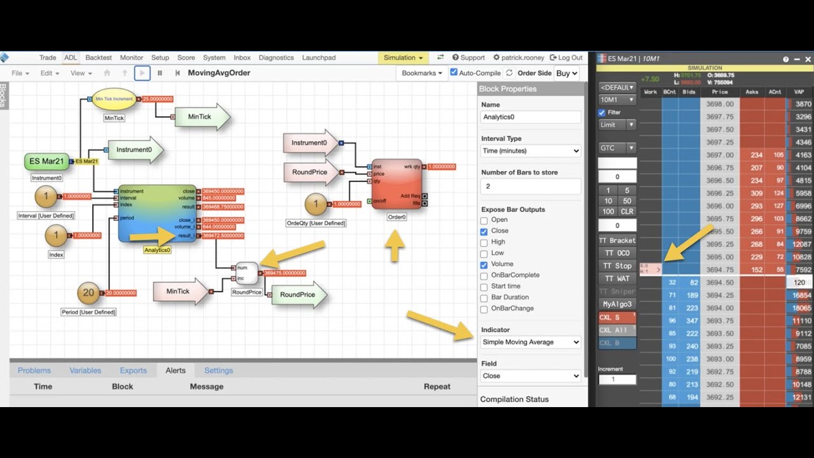814x458 pixels.
Task: Select the green Instrument0 output arrow block
Action: (x=136, y=150)
